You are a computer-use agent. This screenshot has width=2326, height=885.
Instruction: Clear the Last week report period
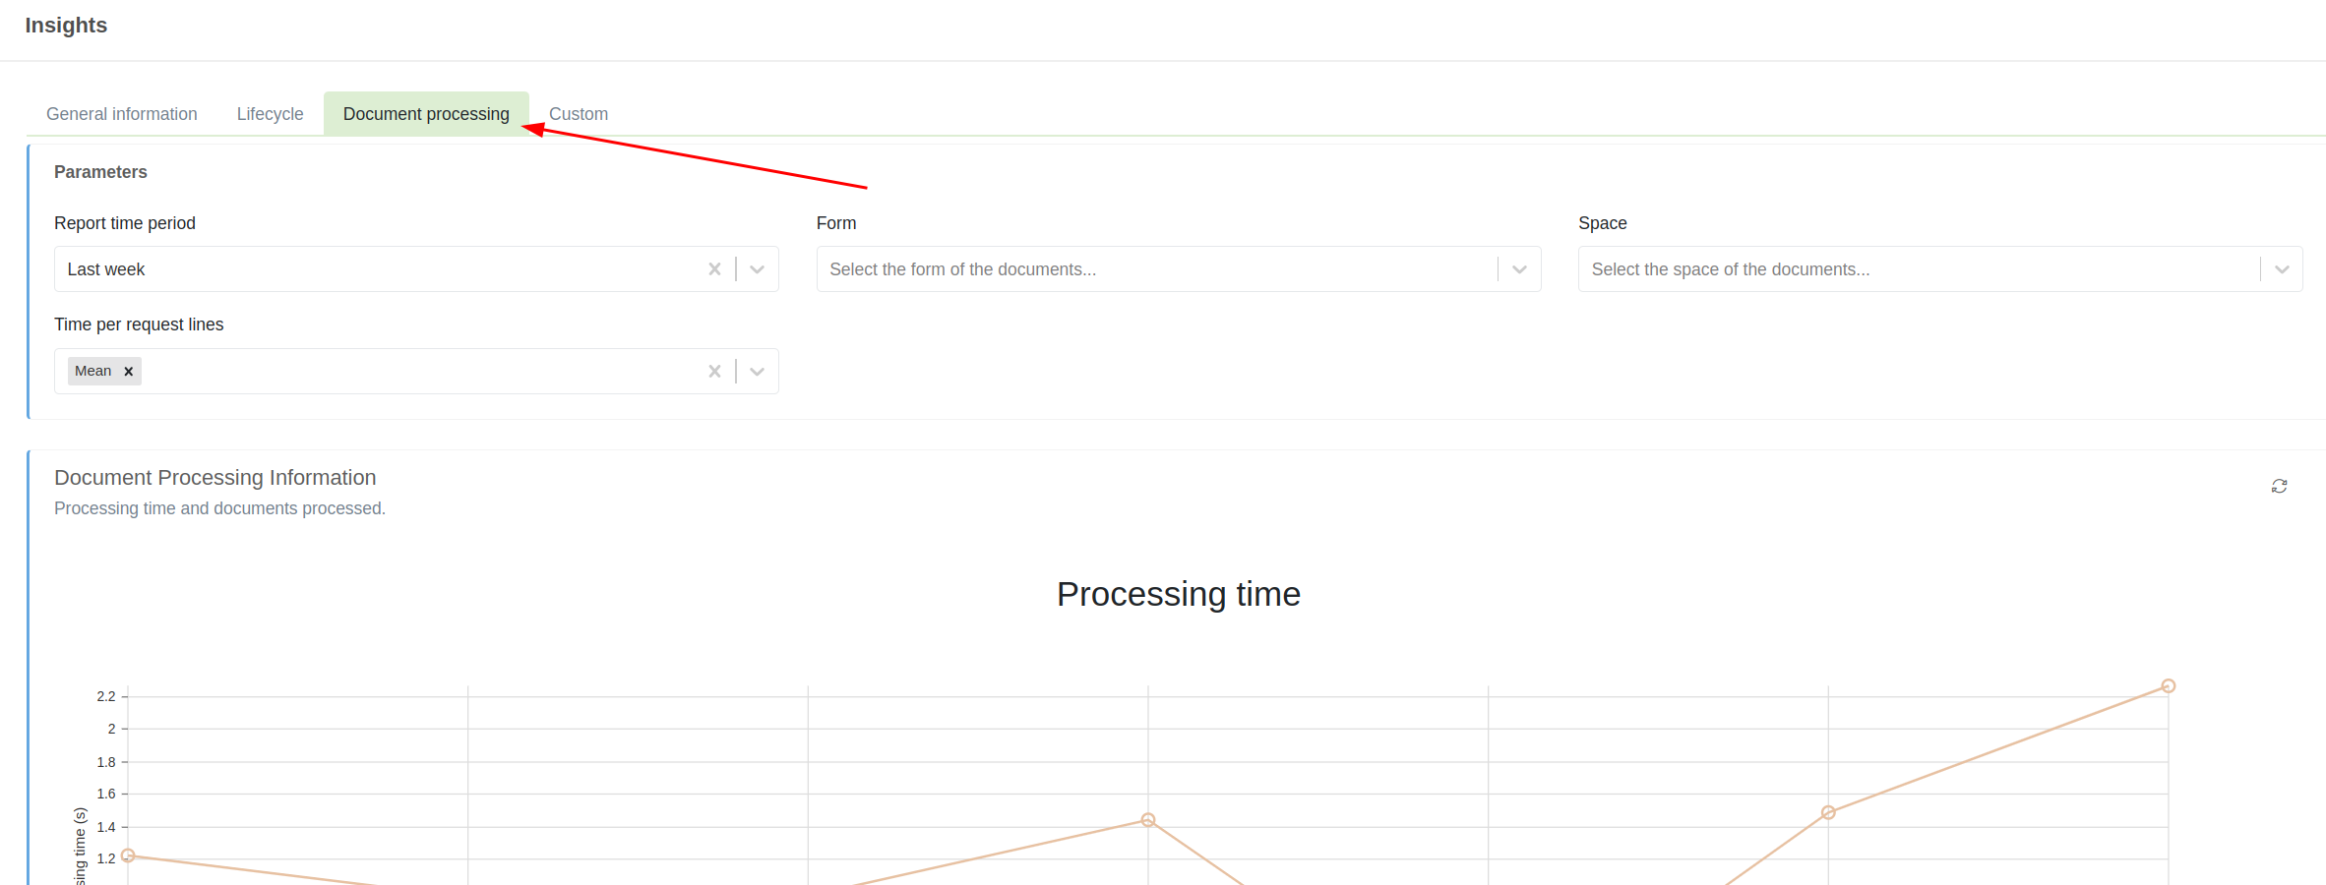714,269
